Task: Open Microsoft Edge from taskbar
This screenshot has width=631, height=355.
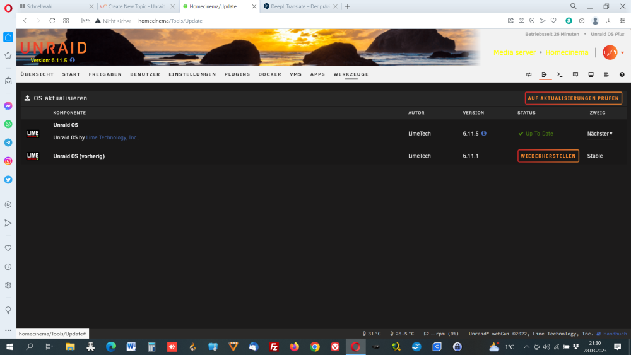Action: coord(110,347)
